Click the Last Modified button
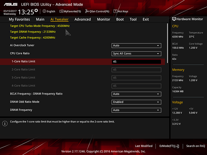Image resolution: width=207 pixels, height=155 pixels. point(144,146)
